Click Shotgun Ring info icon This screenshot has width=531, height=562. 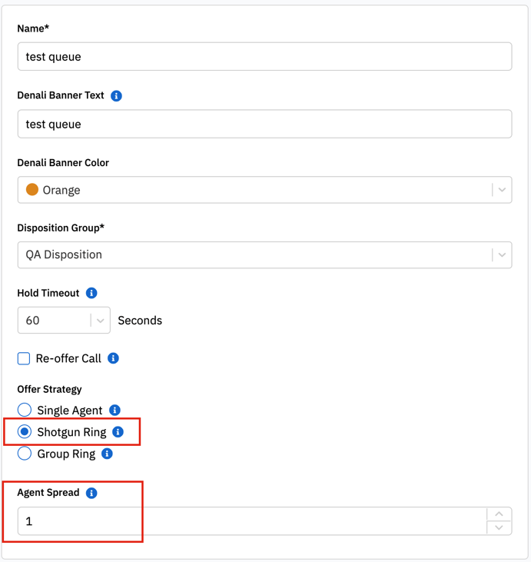118,432
